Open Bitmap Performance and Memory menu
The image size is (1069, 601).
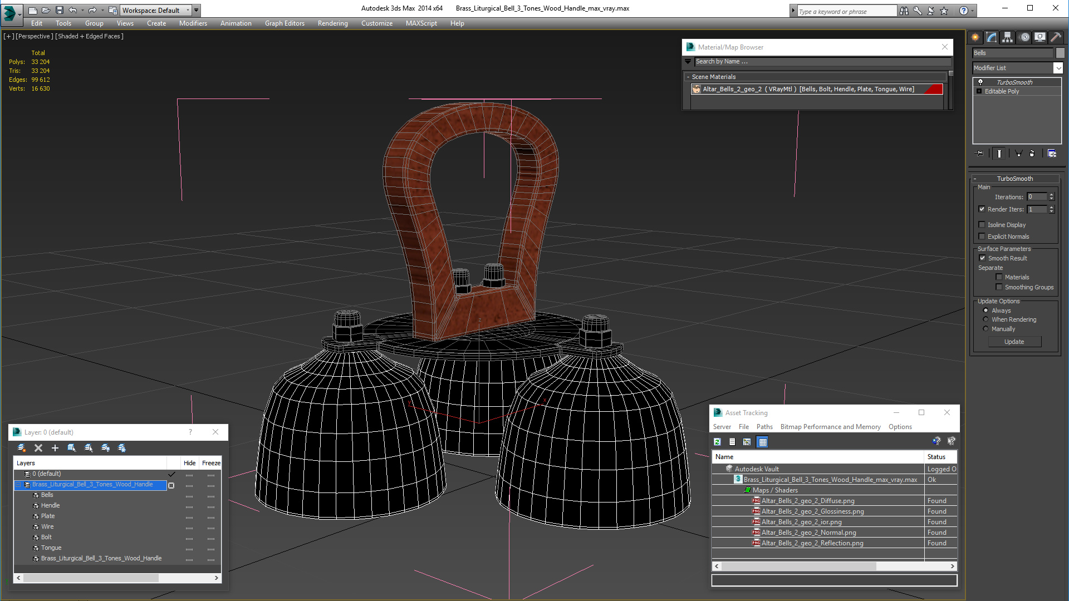(830, 427)
